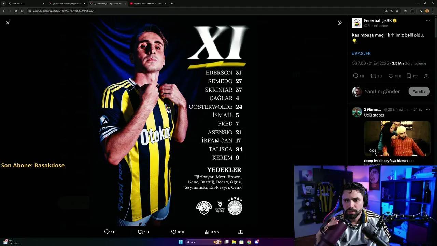Click the install app icon in address bar
Image resolution: width=437 pixels, height=246 pixels.
pos(386,11)
